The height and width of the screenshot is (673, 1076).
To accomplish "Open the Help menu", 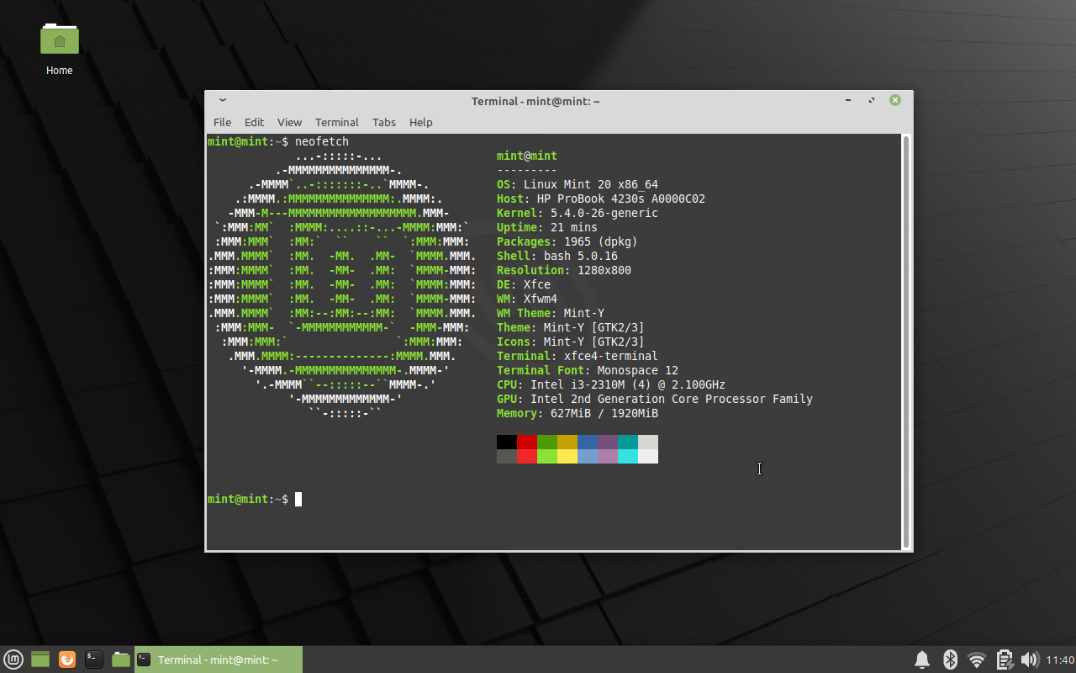I will tap(420, 122).
